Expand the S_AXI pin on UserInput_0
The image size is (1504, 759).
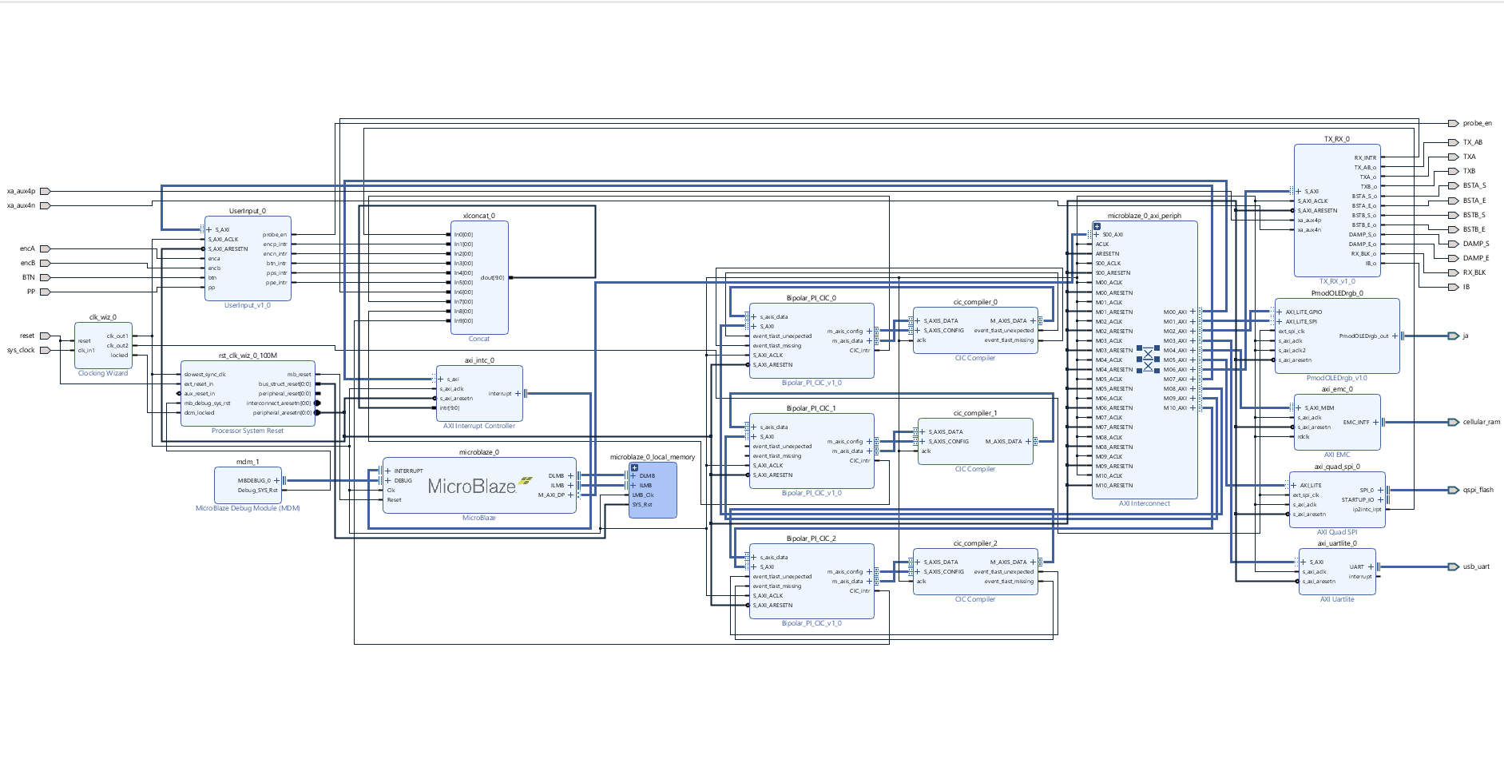pos(209,230)
